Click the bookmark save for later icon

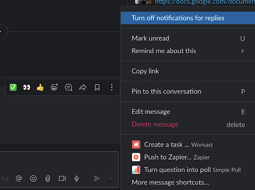pyautogui.click(x=97, y=88)
